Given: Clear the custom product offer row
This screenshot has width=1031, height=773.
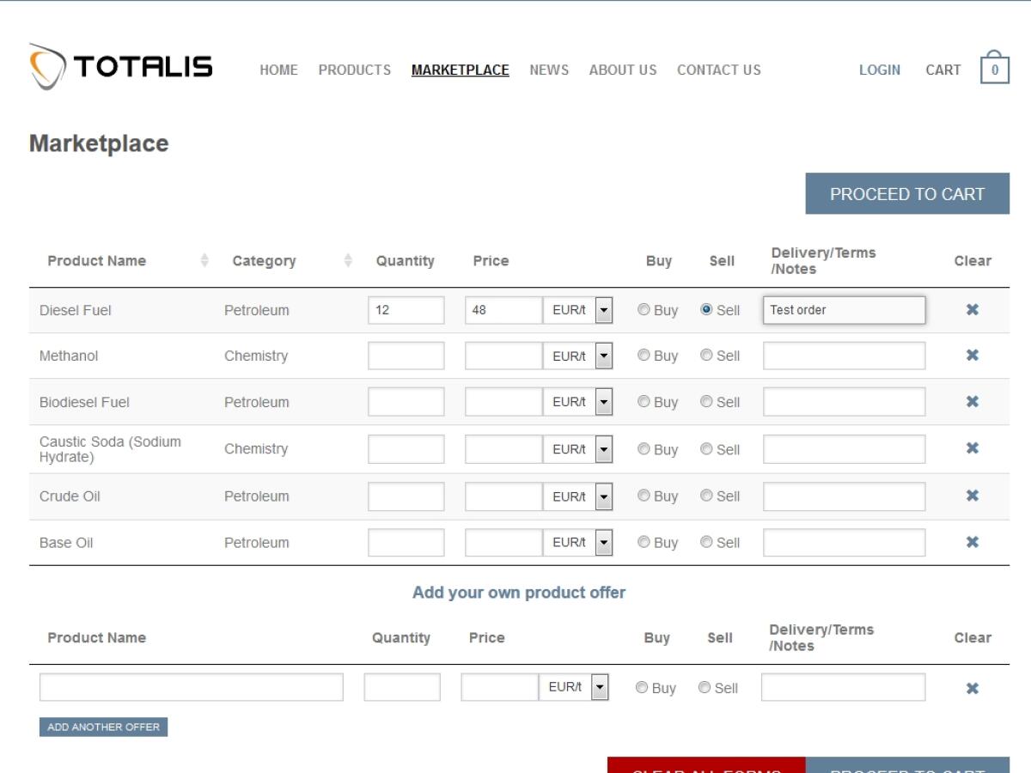Looking at the screenshot, I should tap(972, 687).
